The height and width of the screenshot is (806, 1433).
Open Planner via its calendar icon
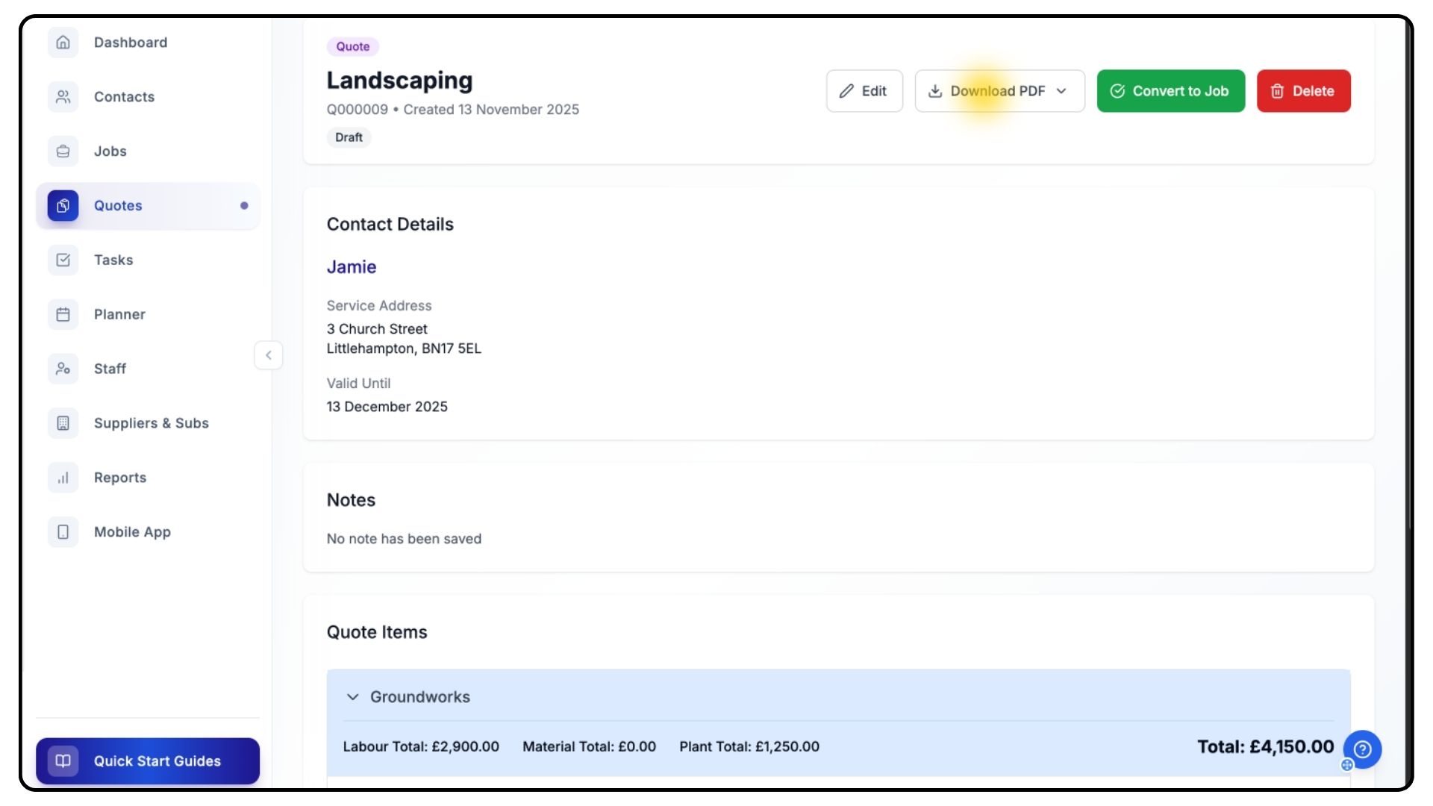63,314
